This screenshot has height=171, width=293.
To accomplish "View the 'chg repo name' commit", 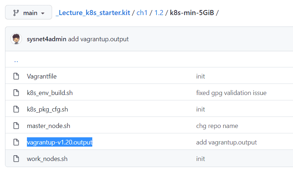I will pyautogui.click(x=217, y=126).
